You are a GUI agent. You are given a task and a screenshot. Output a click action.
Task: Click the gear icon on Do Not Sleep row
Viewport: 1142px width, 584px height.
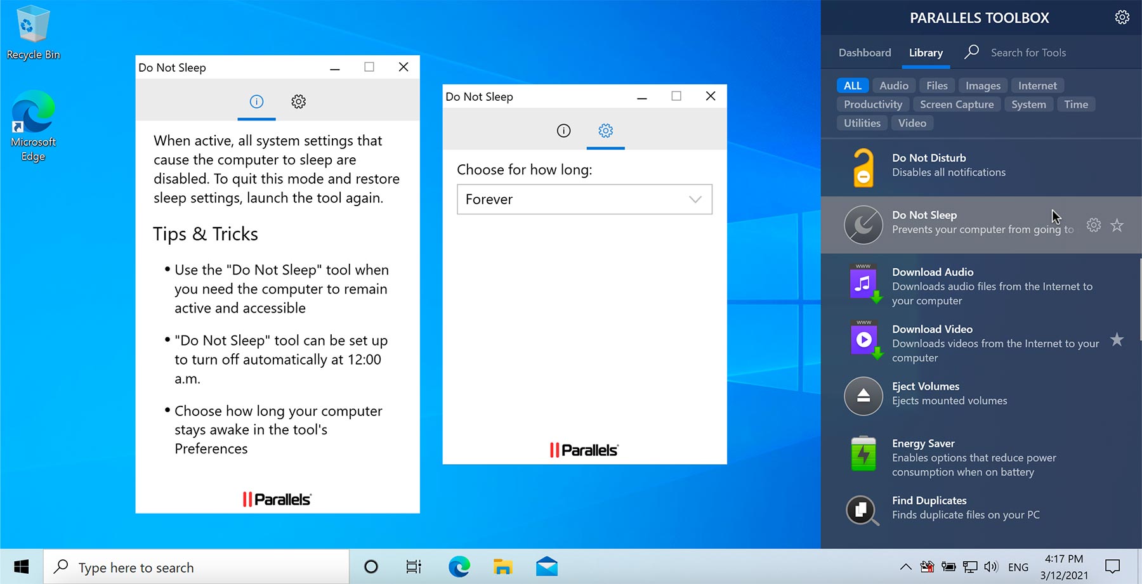coord(1093,224)
